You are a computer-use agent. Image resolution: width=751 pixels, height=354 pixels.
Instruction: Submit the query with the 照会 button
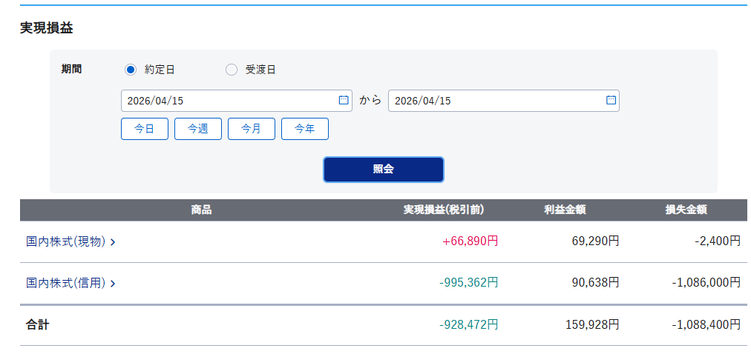pyautogui.click(x=383, y=169)
